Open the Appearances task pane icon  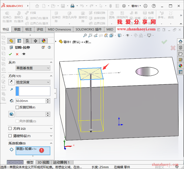[180, 66]
